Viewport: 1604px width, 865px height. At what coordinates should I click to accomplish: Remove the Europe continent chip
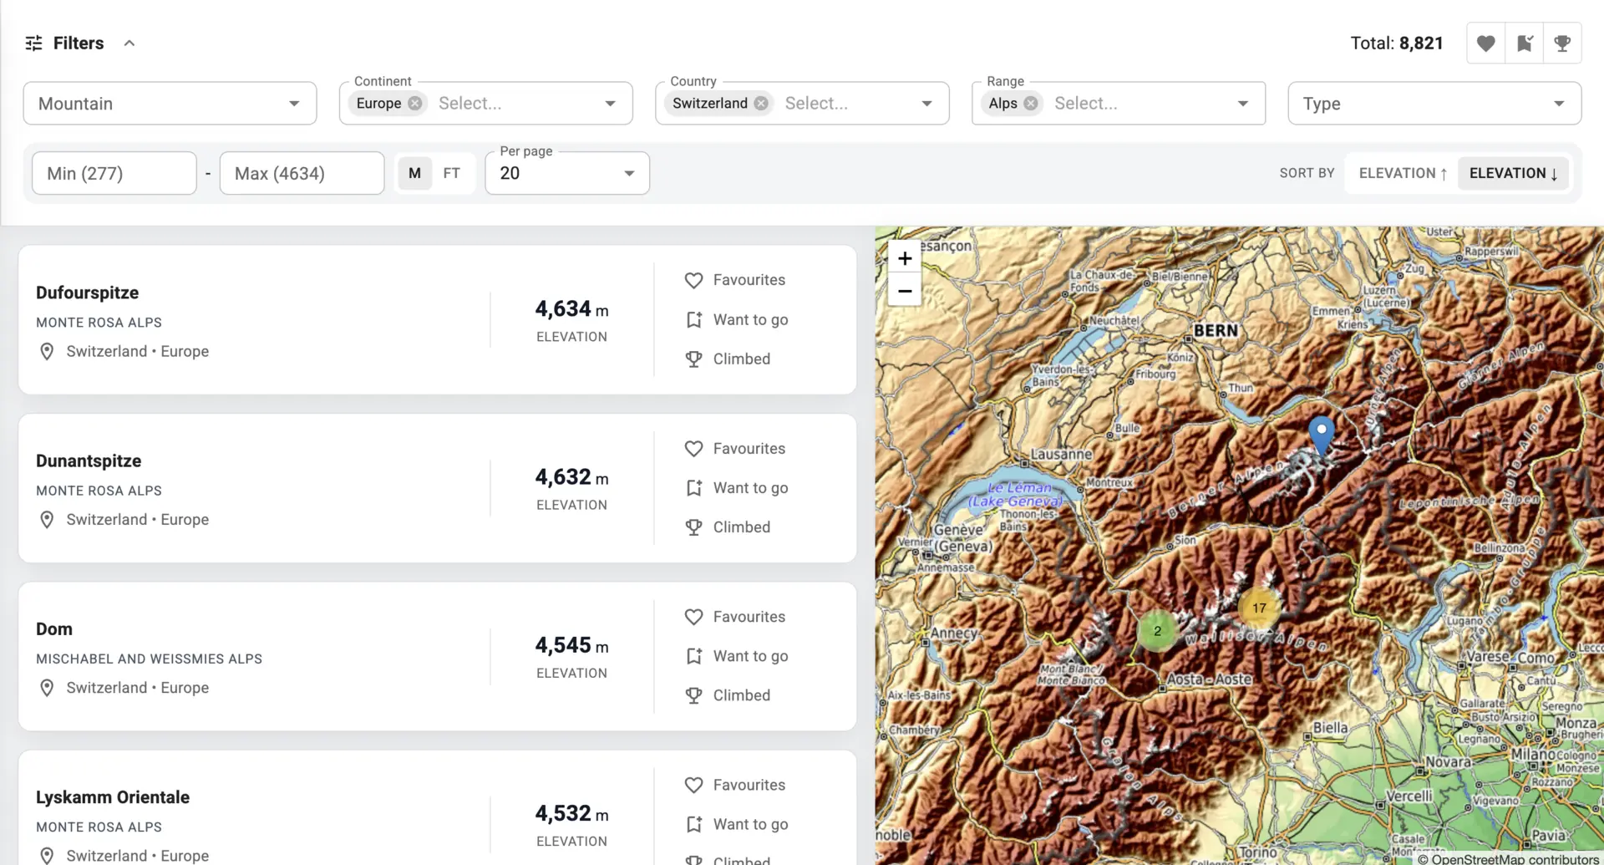tap(414, 104)
